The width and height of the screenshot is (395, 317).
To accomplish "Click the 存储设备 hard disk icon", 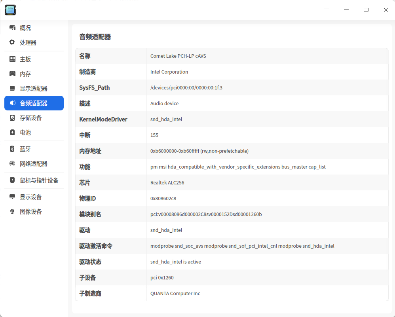I will tap(12, 118).
